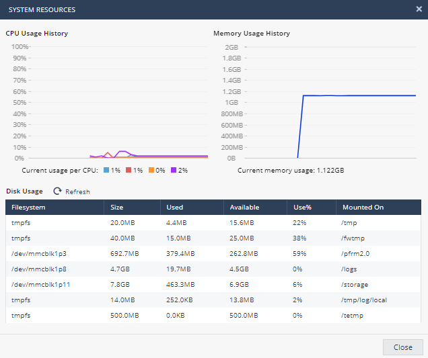Click the purple CPU legend swatch
This screenshot has width=428, height=358.
174,171
